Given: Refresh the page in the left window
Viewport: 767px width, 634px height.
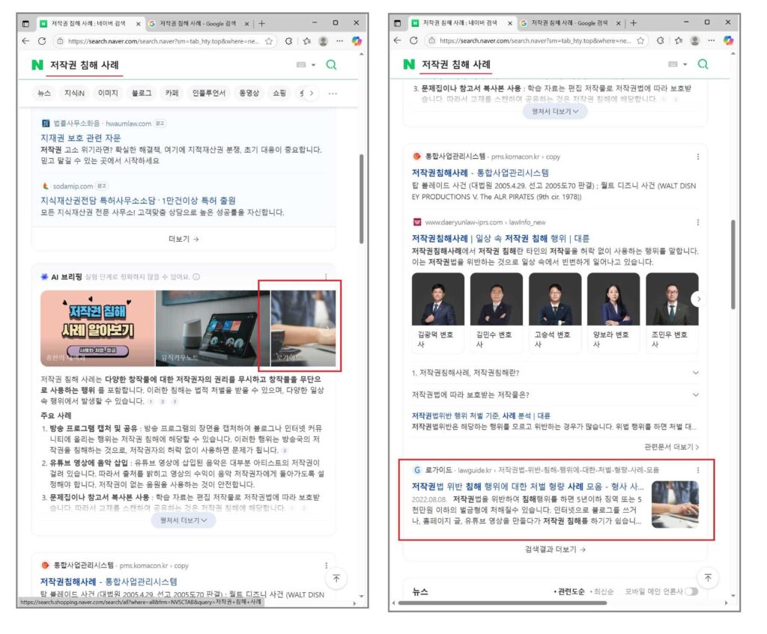Looking at the screenshot, I should pyautogui.click(x=42, y=41).
